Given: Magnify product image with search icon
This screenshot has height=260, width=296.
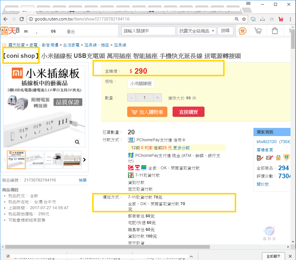Looking at the screenshot, I should click(77, 142).
